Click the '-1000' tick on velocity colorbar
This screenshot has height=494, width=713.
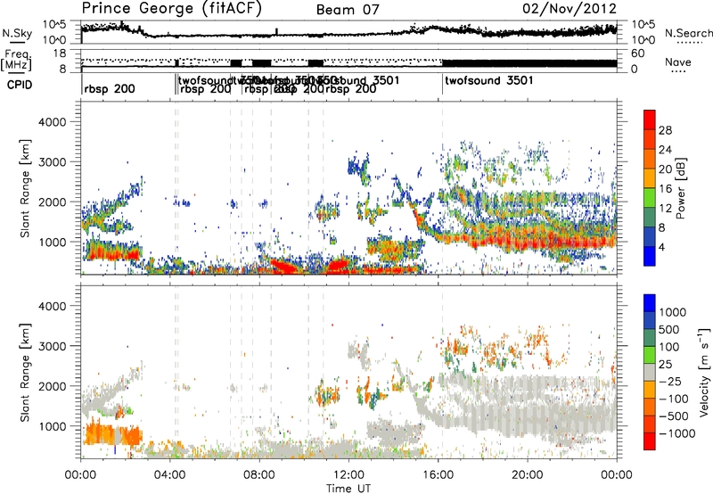(x=677, y=433)
